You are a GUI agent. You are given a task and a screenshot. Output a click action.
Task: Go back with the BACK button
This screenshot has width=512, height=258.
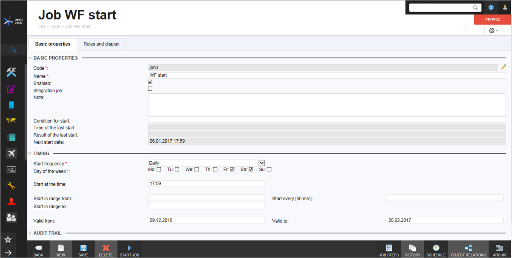click(x=38, y=250)
